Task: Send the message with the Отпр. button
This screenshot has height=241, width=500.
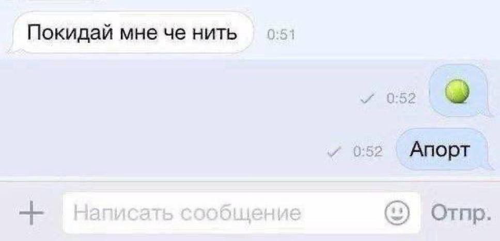Action: (x=460, y=212)
